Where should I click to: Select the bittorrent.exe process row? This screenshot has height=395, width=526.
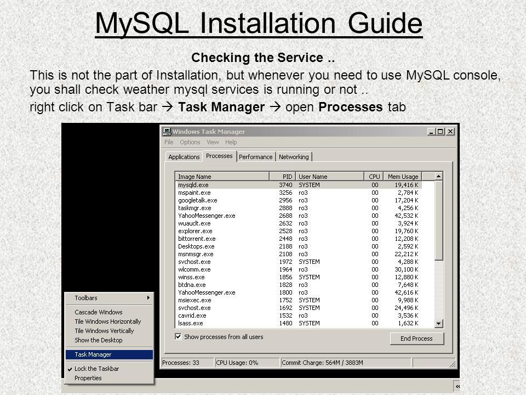(299, 239)
